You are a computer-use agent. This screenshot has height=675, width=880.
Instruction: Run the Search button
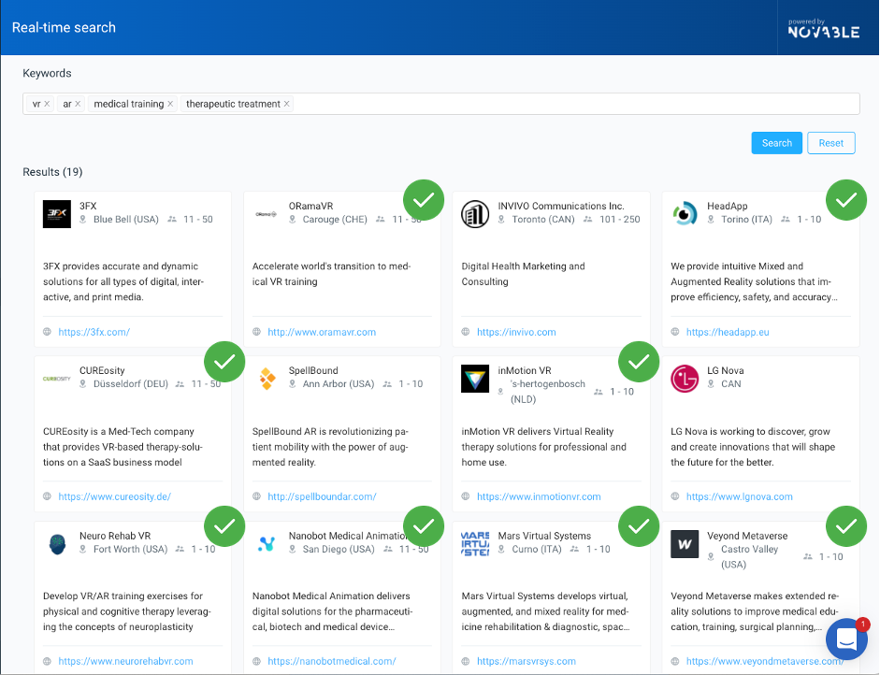click(777, 143)
